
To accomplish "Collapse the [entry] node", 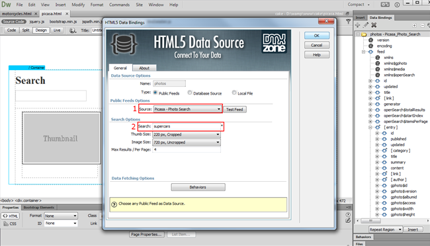I will click(x=370, y=127).
